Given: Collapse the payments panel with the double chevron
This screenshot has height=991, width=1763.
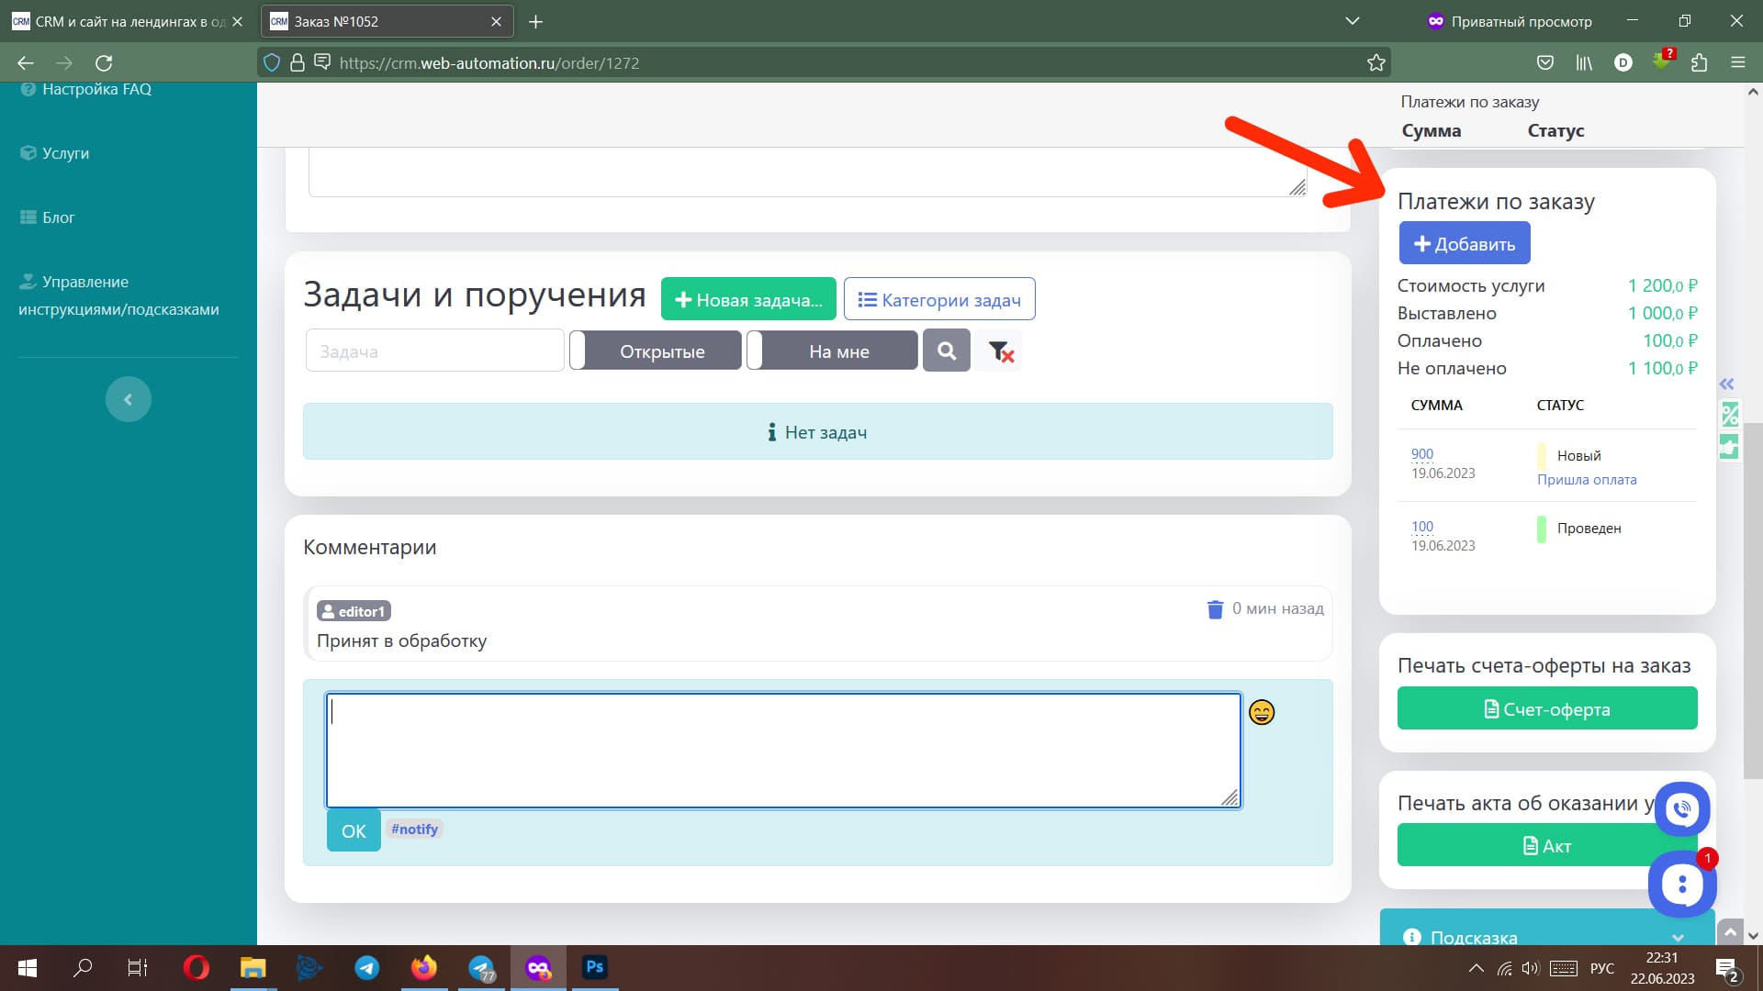Looking at the screenshot, I should pos(1727,384).
